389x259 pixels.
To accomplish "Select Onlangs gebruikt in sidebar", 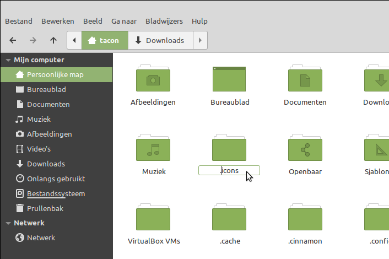I will pyautogui.click(x=56, y=179).
